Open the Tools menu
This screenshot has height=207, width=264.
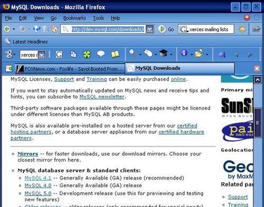(x=98, y=18)
